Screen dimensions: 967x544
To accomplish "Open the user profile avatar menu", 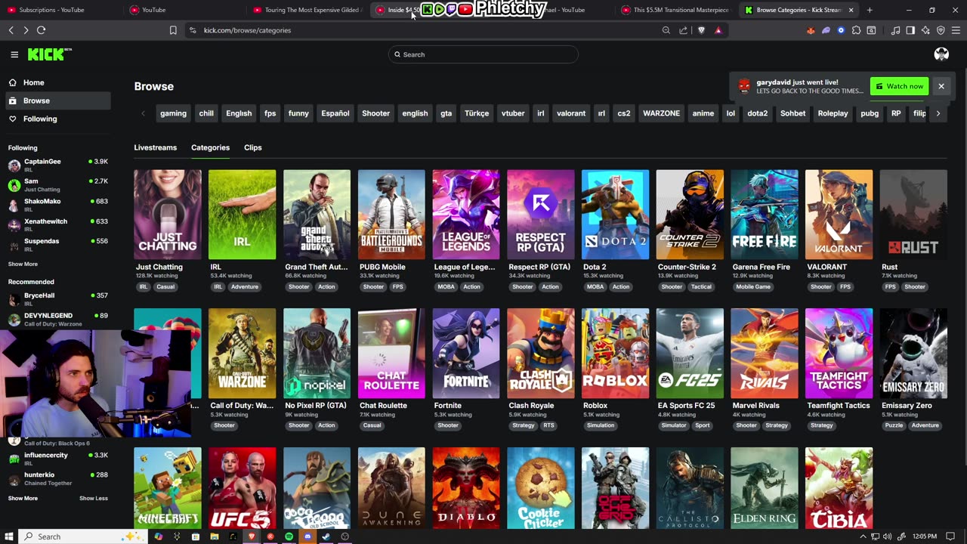I will pos(941,54).
